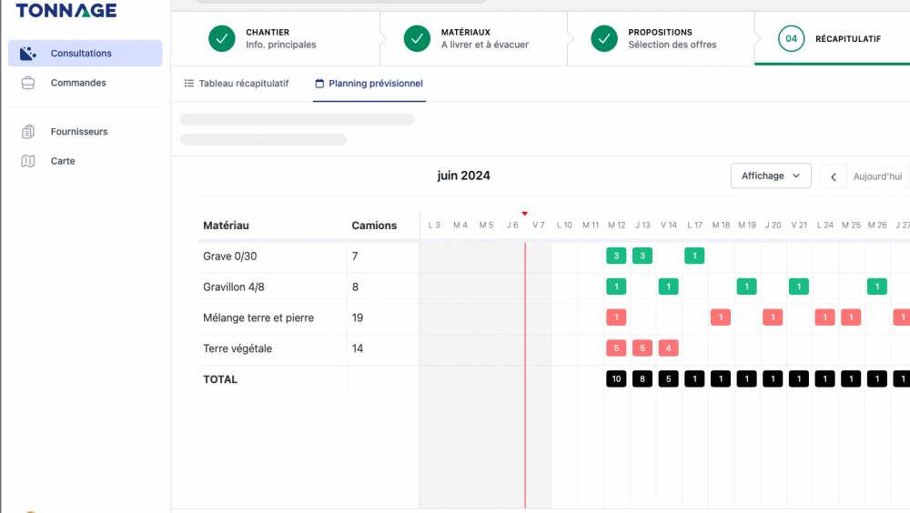Click the Commandes briefcase icon

coord(28,83)
